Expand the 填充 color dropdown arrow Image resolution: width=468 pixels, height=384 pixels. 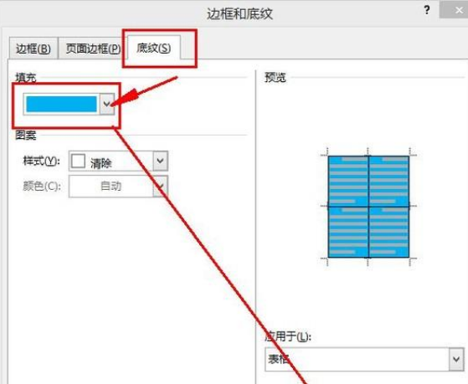click(107, 104)
